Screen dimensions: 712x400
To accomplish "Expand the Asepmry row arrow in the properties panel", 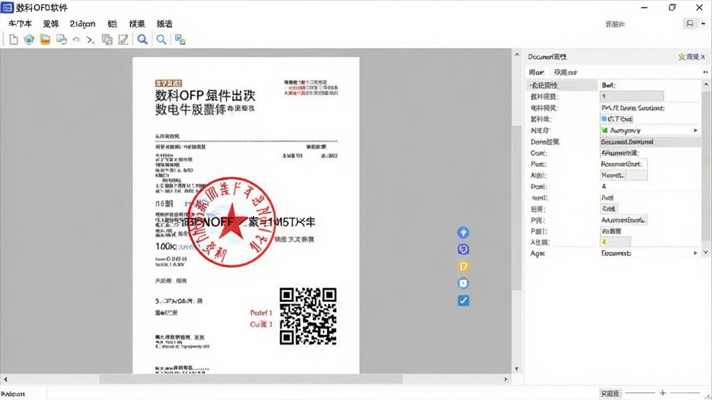I will click(x=695, y=131).
